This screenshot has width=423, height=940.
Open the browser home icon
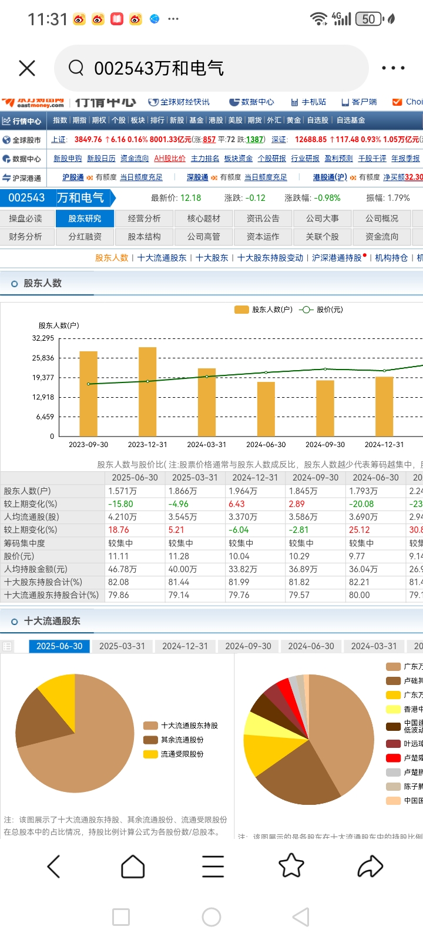(x=133, y=867)
